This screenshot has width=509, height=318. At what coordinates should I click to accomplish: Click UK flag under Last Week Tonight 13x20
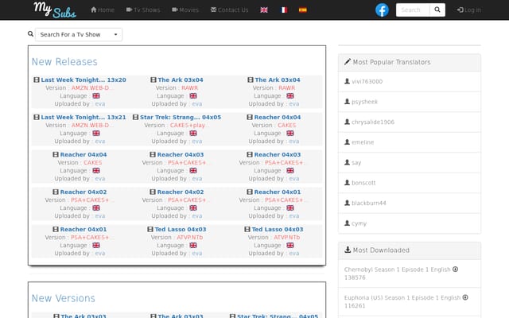pyautogui.click(x=96, y=96)
